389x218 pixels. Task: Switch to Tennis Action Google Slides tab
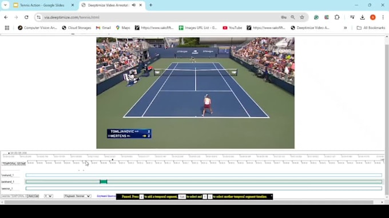point(42,5)
